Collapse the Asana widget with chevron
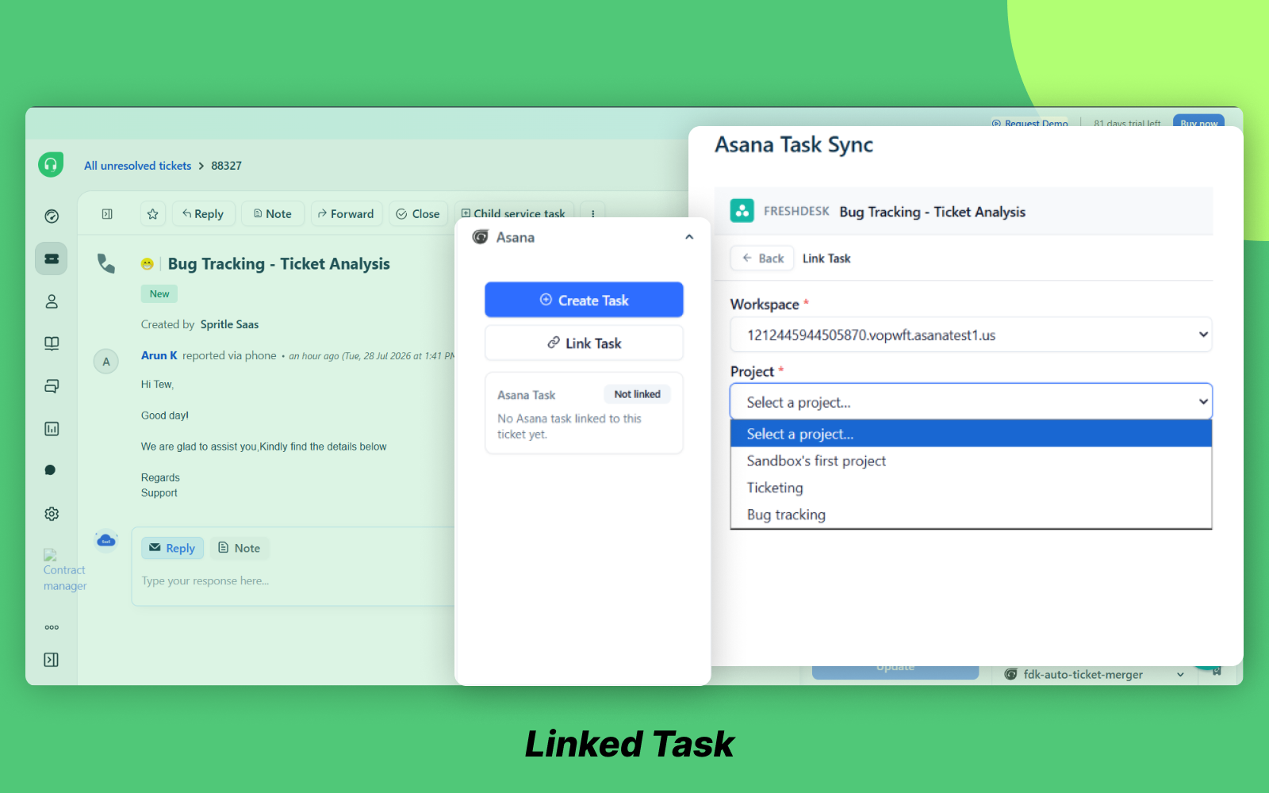This screenshot has width=1269, height=793. [689, 237]
